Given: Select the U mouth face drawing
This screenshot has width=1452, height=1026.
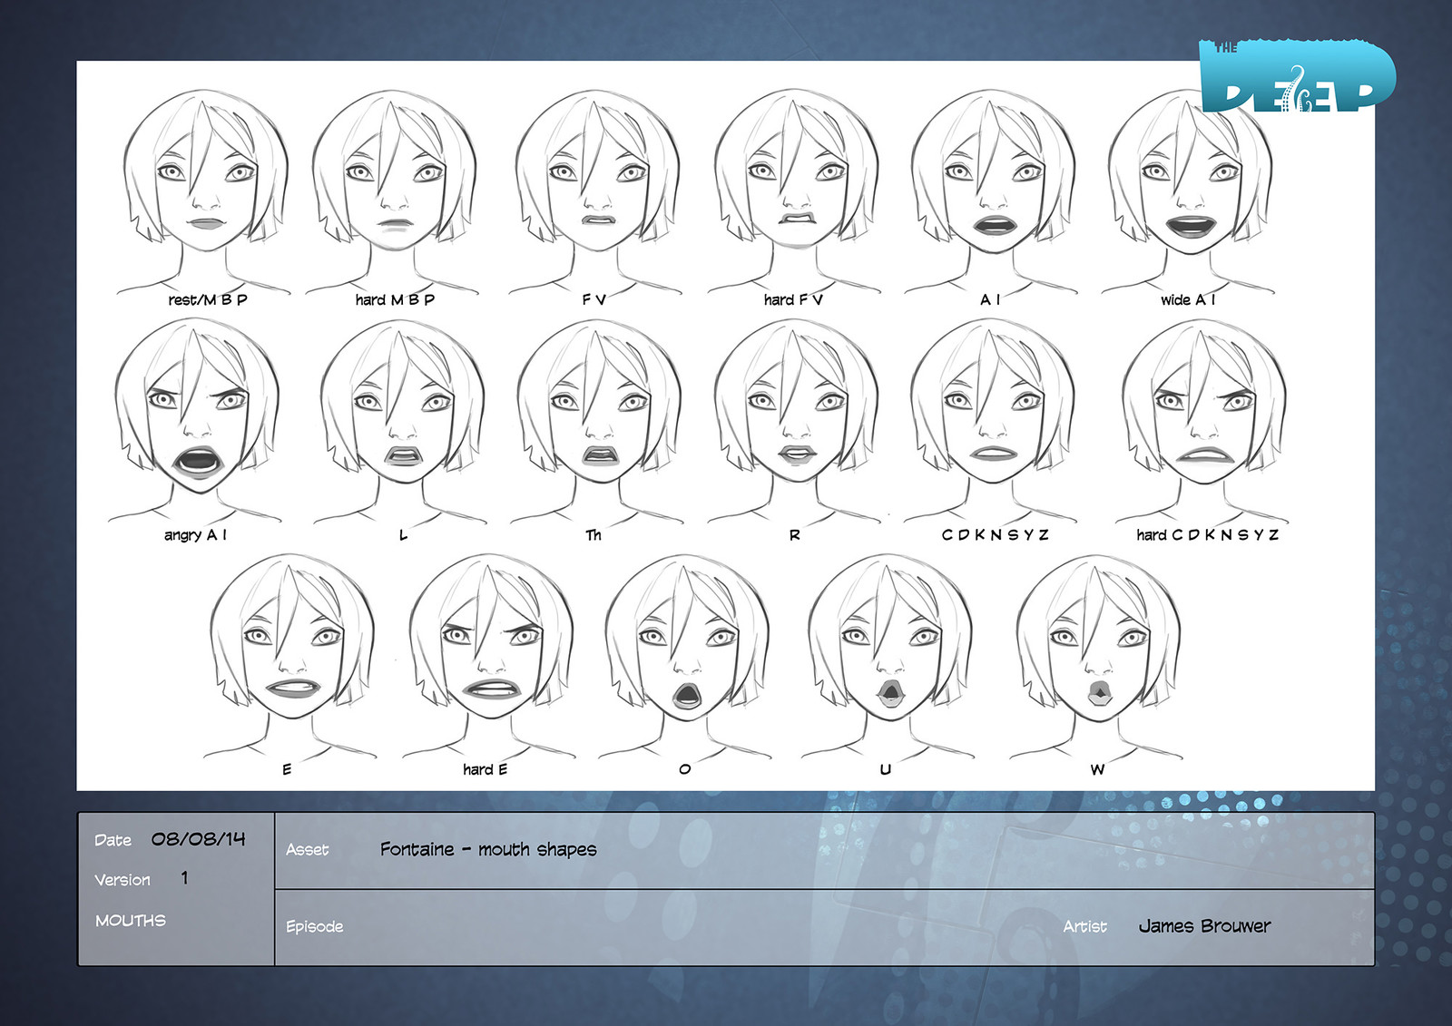Looking at the screenshot, I should point(889,655).
